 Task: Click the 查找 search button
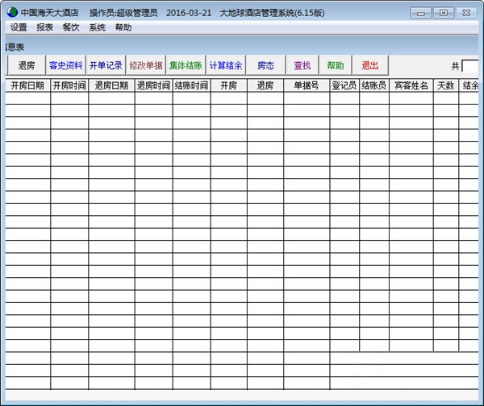coord(302,65)
